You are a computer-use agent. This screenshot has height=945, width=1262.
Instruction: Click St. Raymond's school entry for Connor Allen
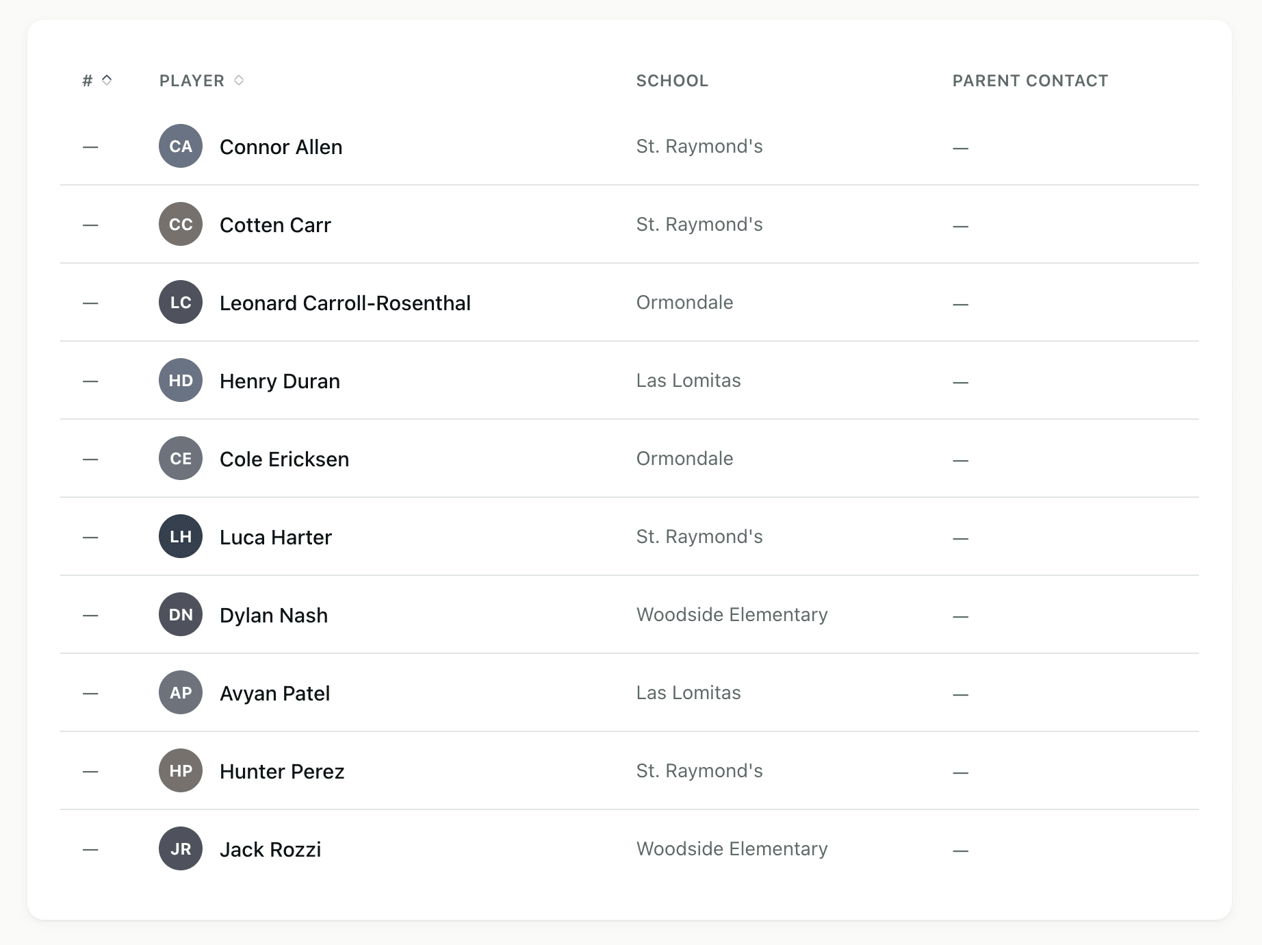pos(699,146)
